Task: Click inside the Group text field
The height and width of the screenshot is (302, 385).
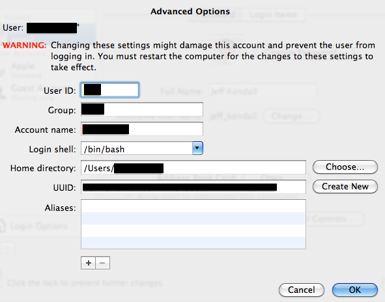Action: point(142,109)
